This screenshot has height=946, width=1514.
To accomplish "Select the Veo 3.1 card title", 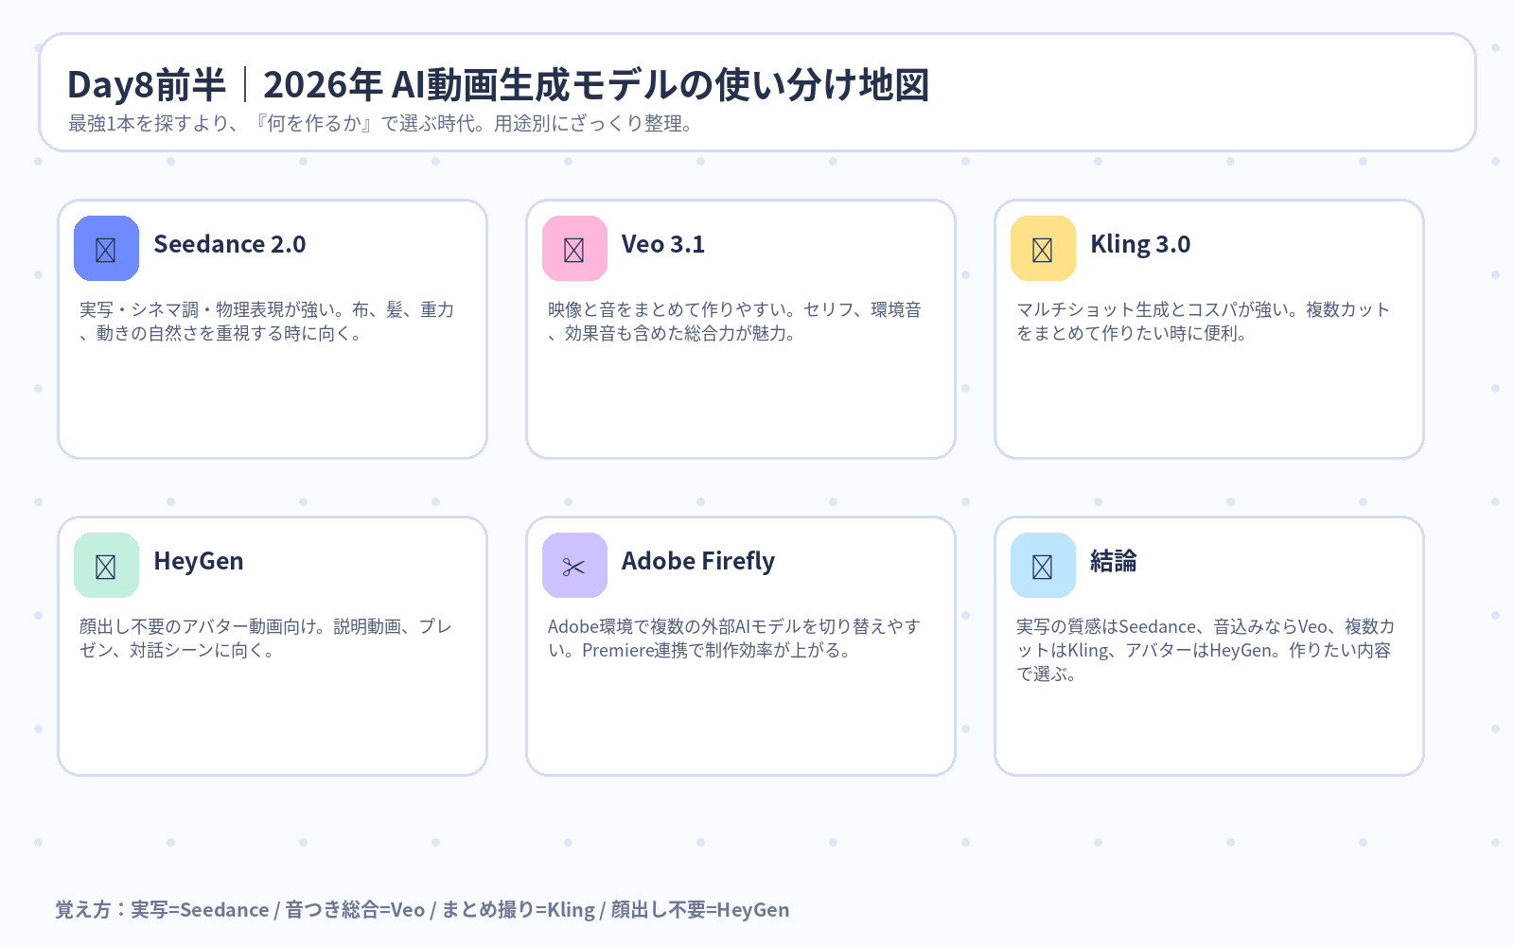I will 663,244.
